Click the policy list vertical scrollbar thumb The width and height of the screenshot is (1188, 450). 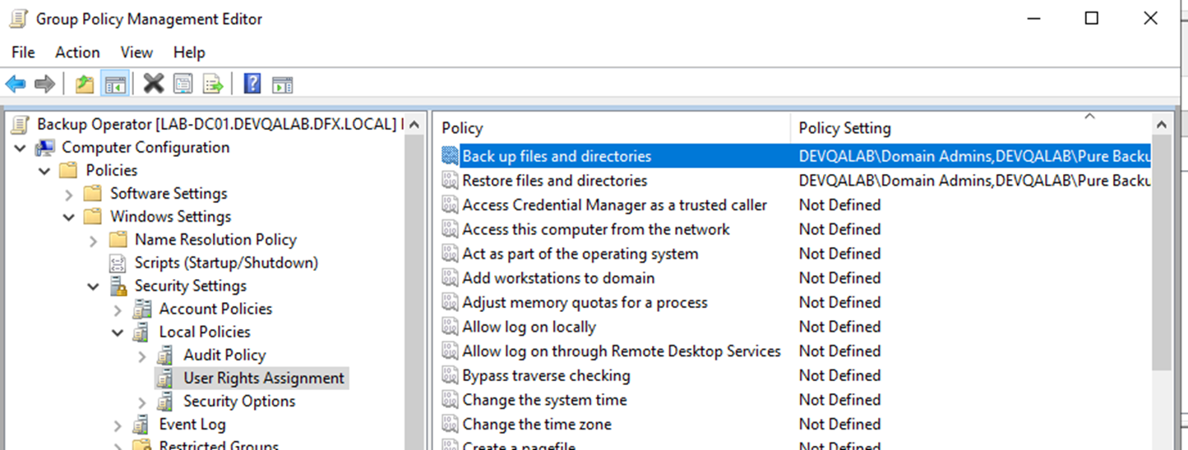pos(1162,255)
